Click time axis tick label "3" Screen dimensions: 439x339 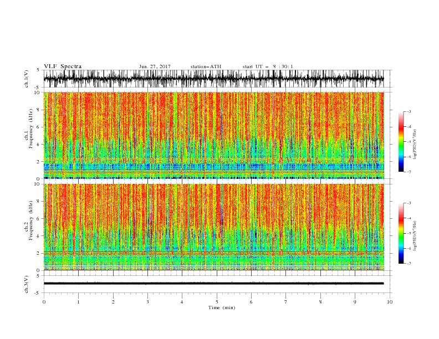click(147, 302)
